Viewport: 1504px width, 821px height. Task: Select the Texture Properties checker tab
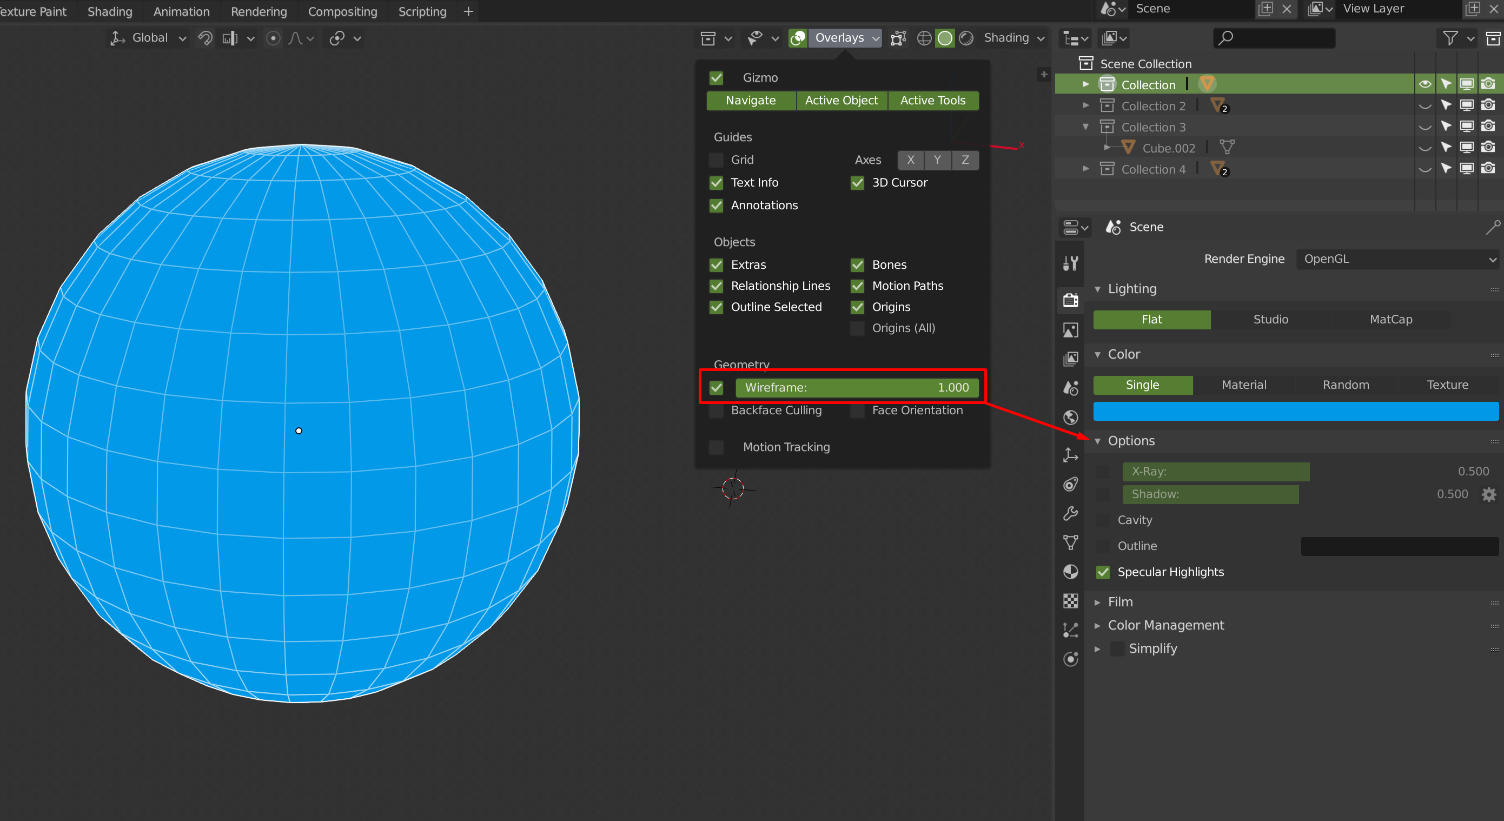click(1071, 601)
